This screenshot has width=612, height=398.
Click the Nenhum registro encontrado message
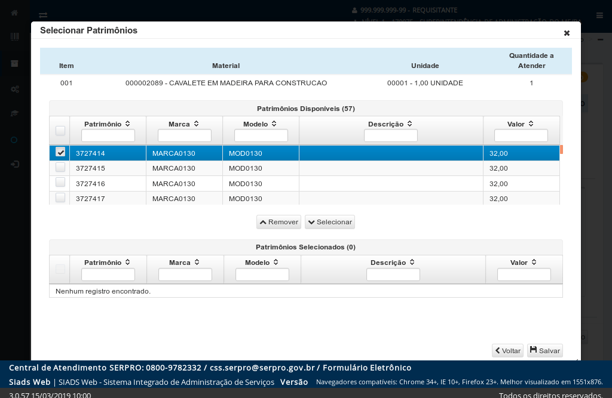coord(103,291)
